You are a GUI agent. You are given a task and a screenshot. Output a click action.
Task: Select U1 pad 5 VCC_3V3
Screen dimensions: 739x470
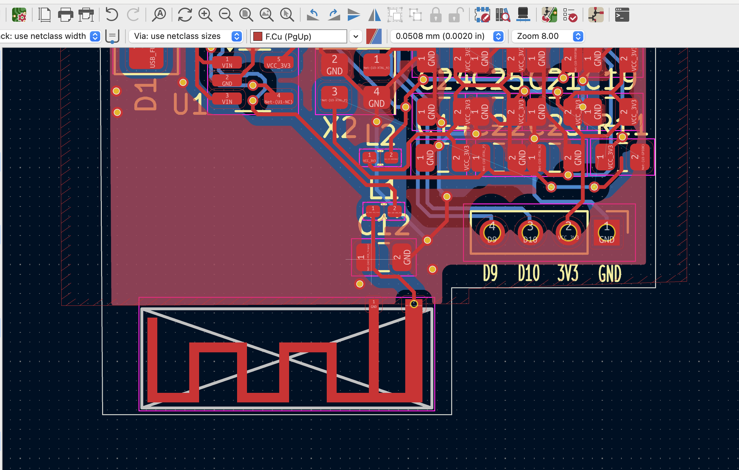coord(279,63)
